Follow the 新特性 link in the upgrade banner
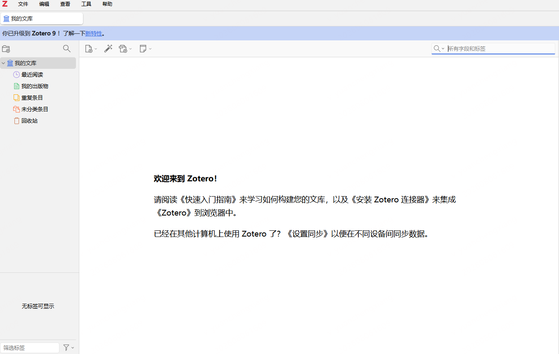 pyautogui.click(x=94, y=33)
